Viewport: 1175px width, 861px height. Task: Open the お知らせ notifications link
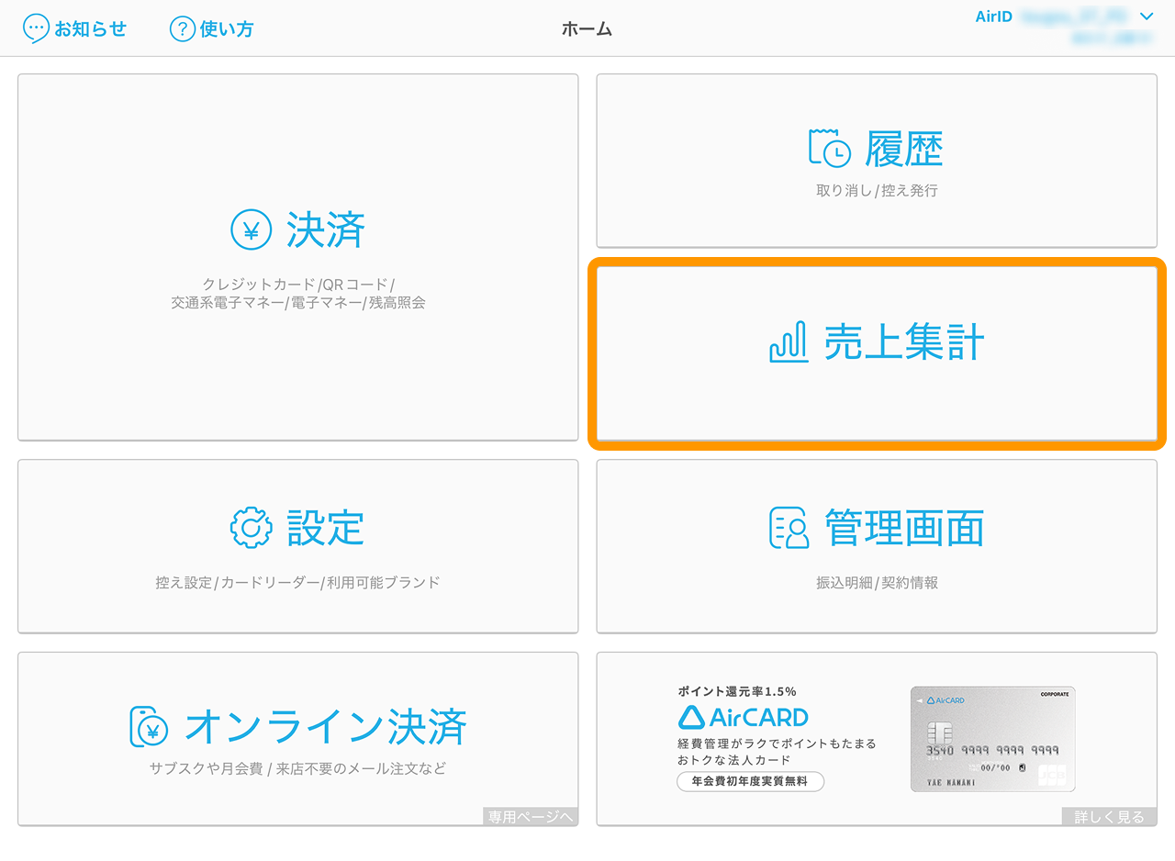click(x=90, y=28)
